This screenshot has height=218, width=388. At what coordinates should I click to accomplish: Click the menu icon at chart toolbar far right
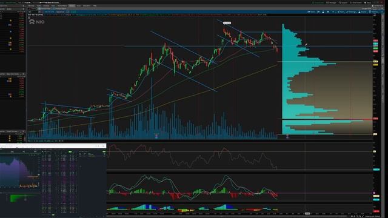coord(382,12)
